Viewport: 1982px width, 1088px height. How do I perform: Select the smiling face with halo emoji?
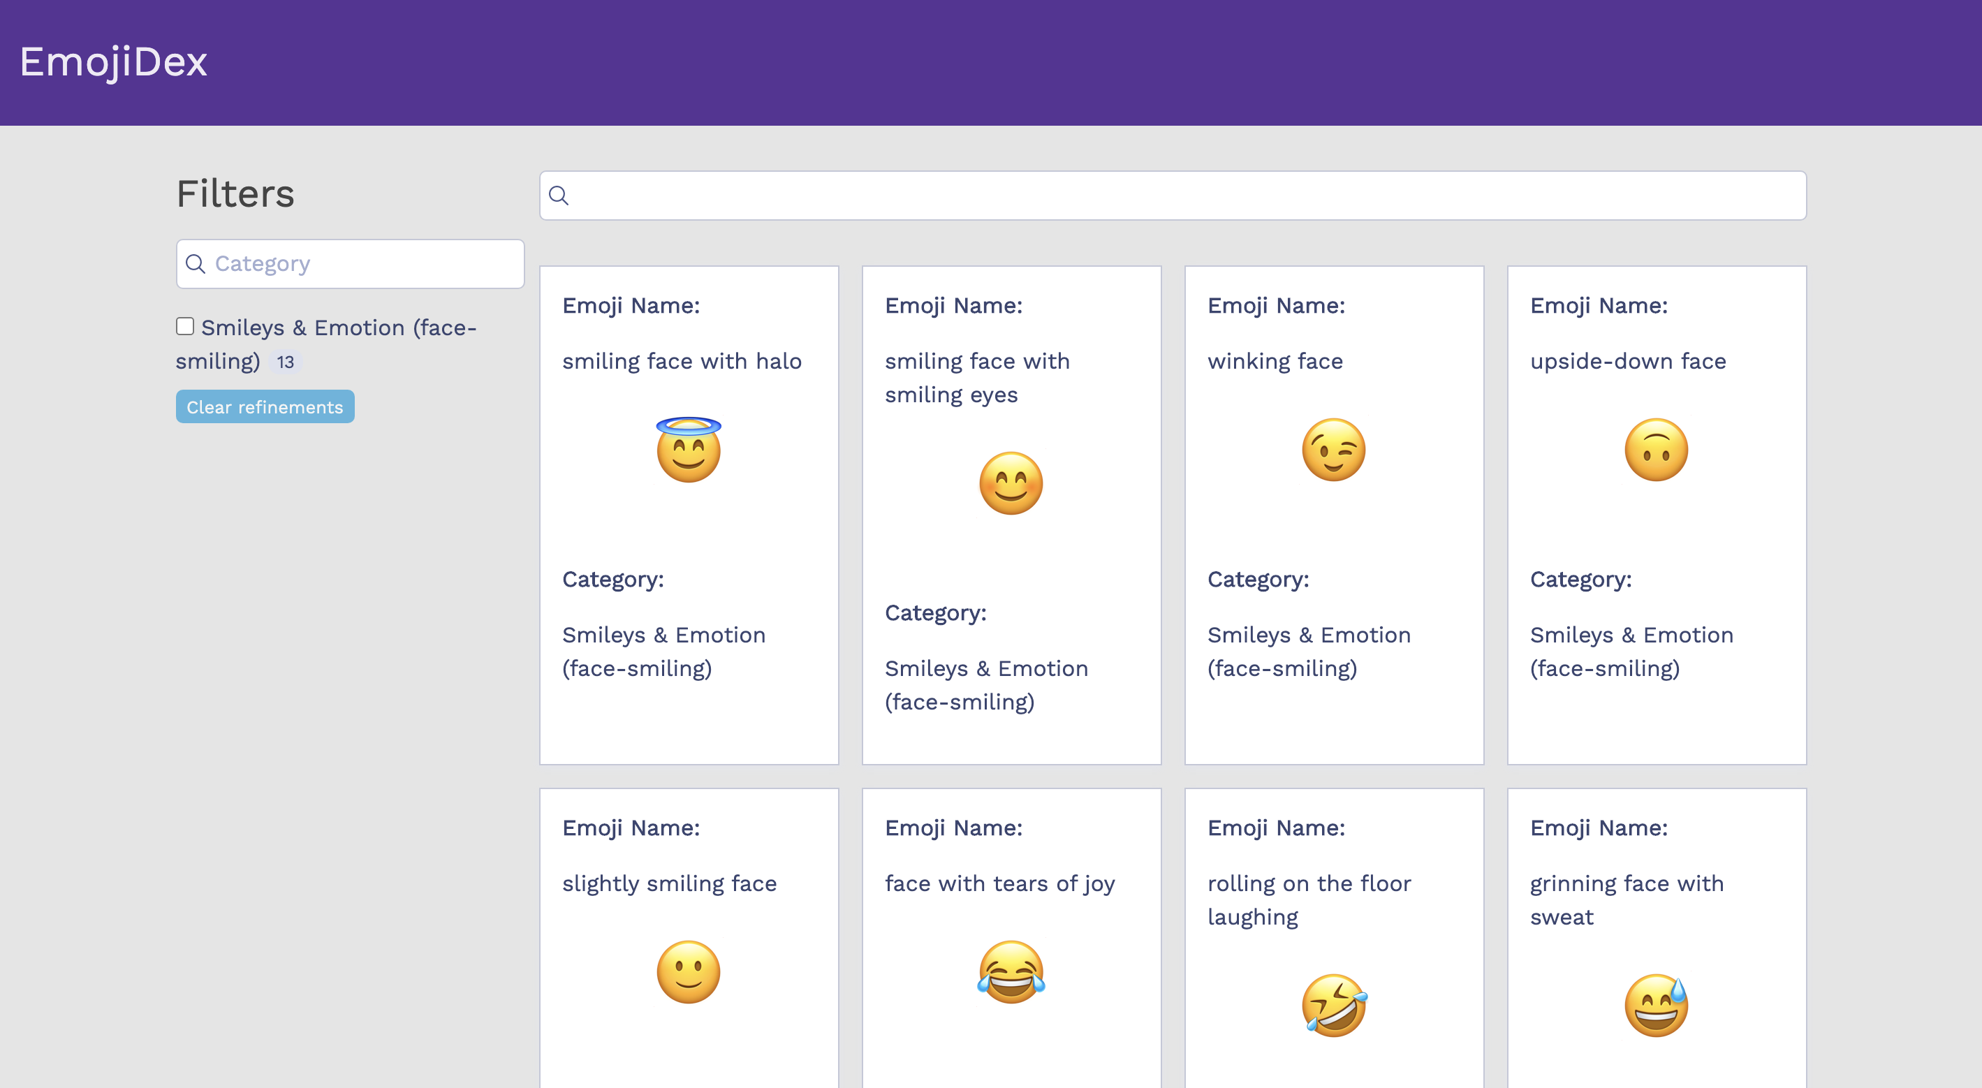(689, 450)
